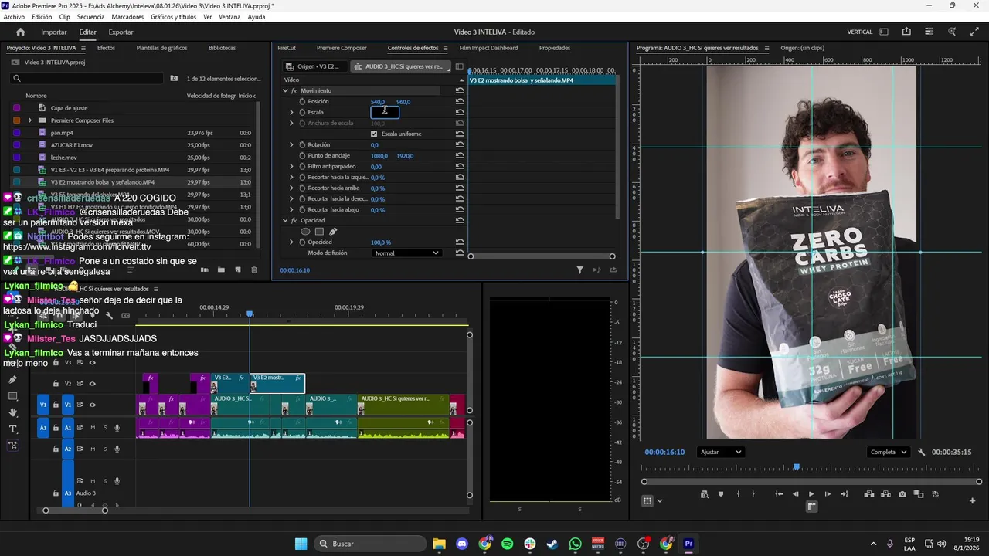
Task: Open the Marcadores menu
Action: click(127, 17)
